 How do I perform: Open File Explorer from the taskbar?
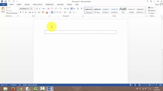[x=5, y=89]
